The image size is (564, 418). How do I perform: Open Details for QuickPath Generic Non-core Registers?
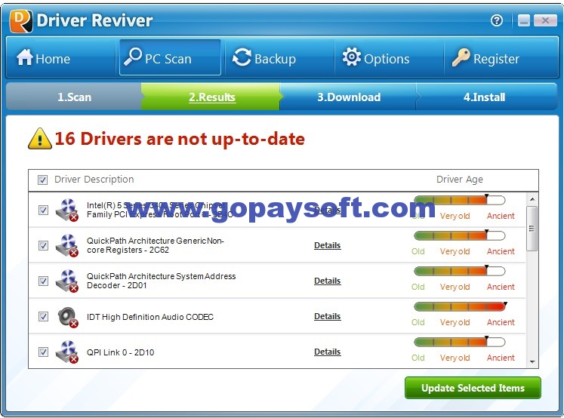[x=328, y=245]
